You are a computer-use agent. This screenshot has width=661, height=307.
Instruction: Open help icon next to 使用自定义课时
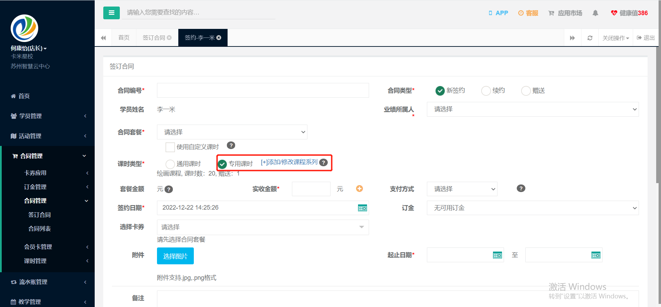tap(231, 145)
